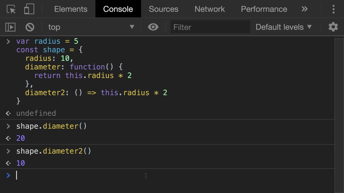The image size is (344, 193).
Task: Toggle the device toolbar icon
Action: click(x=29, y=9)
